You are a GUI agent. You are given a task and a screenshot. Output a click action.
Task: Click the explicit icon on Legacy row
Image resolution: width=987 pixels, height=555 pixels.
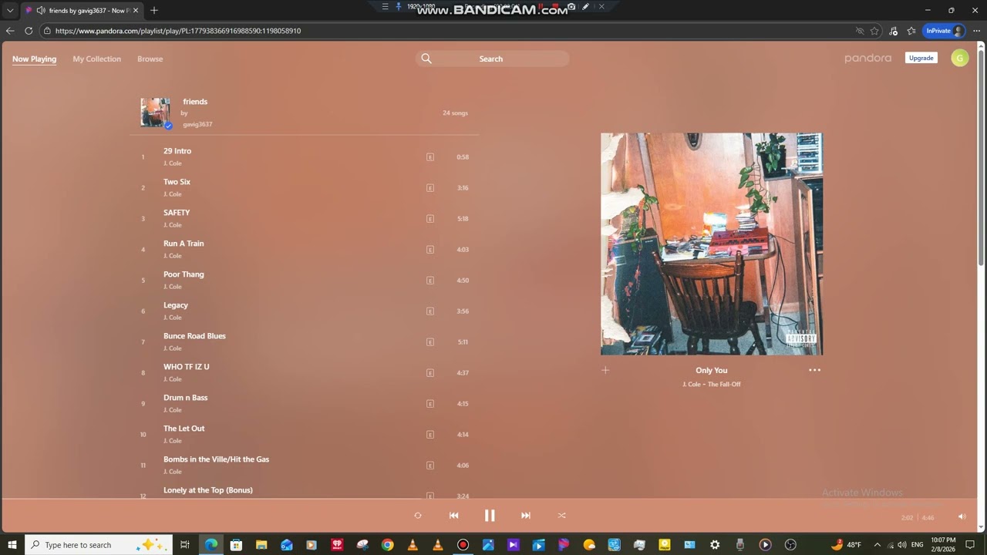coord(430,311)
